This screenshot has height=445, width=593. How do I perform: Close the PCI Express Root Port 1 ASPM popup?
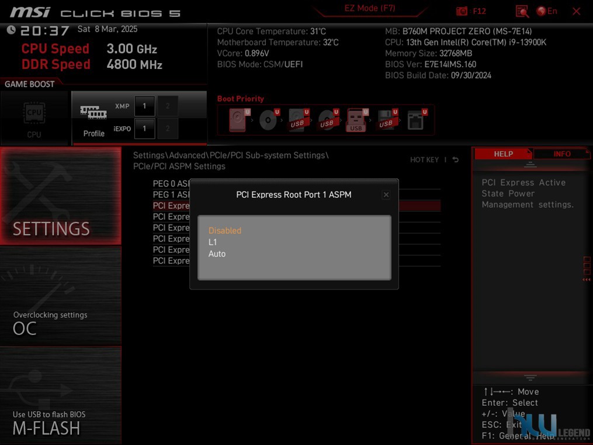coord(386,195)
